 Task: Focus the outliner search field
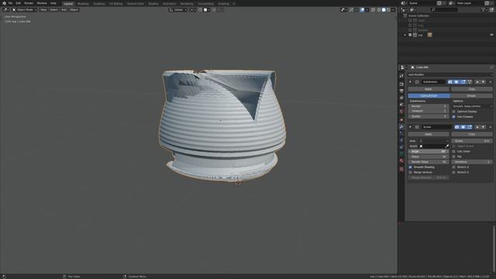coord(444,10)
